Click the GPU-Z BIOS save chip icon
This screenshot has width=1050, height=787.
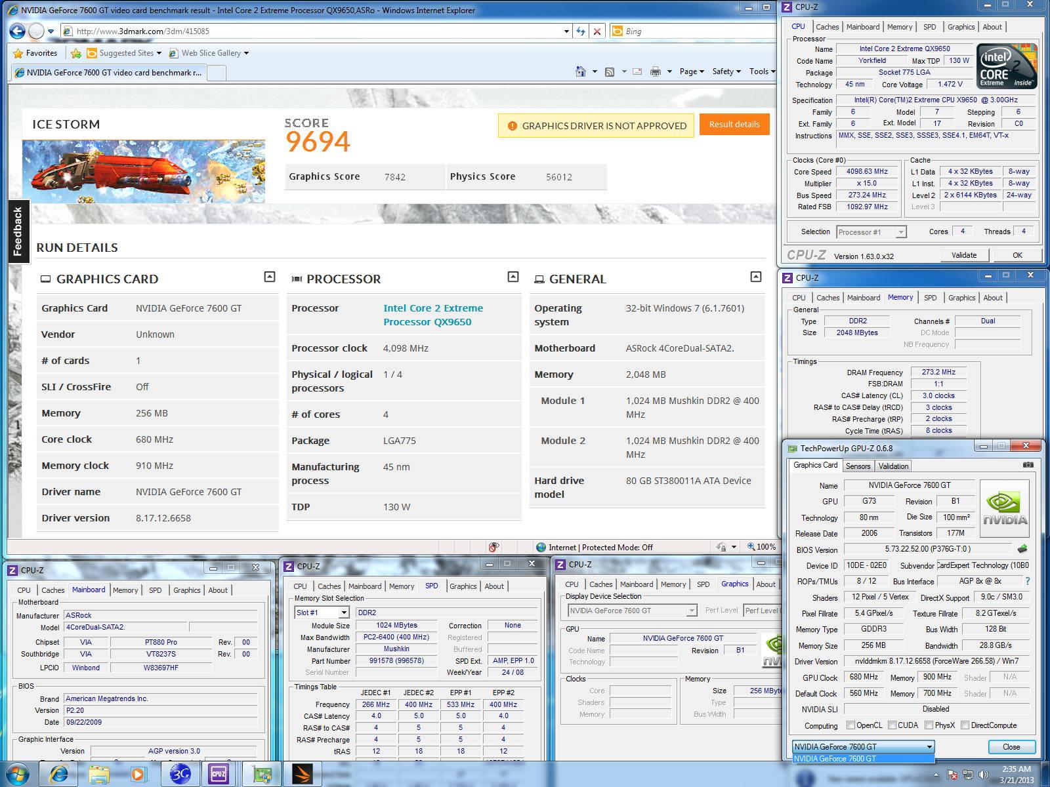point(1022,549)
